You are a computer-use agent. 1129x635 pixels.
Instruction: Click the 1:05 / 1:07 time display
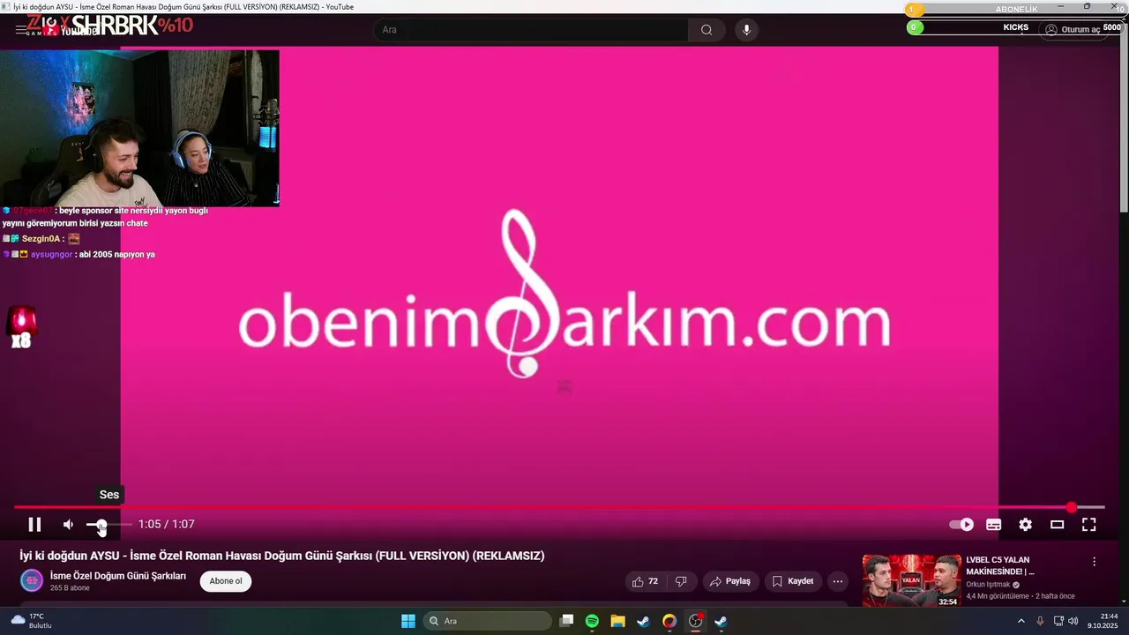click(167, 525)
